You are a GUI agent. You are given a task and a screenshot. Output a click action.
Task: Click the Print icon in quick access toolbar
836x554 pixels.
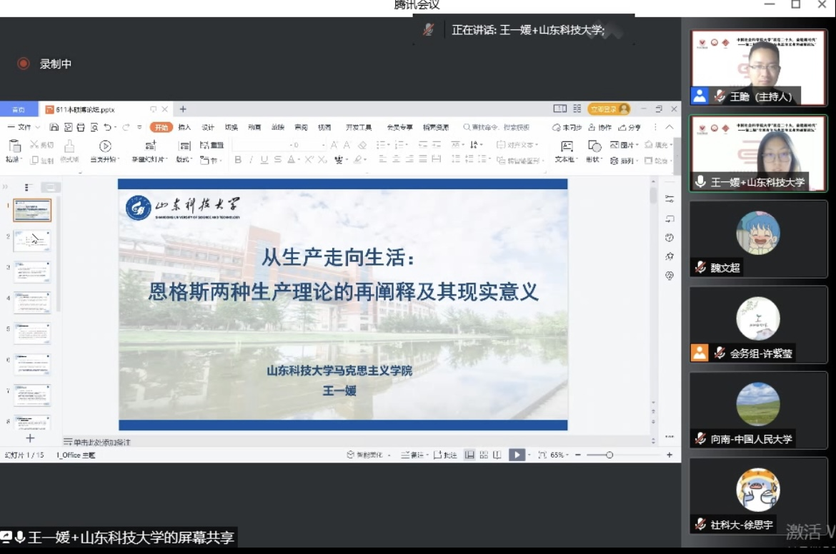click(81, 127)
